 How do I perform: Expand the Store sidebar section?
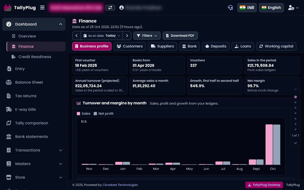pyautogui.click(x=34, y=177)
